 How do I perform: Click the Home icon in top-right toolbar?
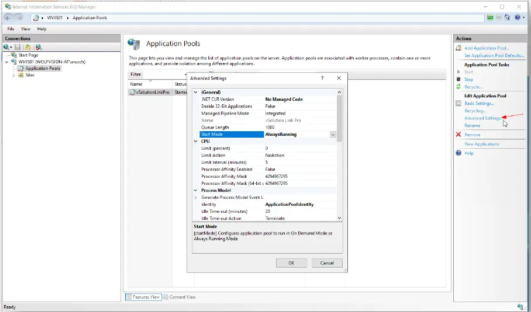click(507, 17)
